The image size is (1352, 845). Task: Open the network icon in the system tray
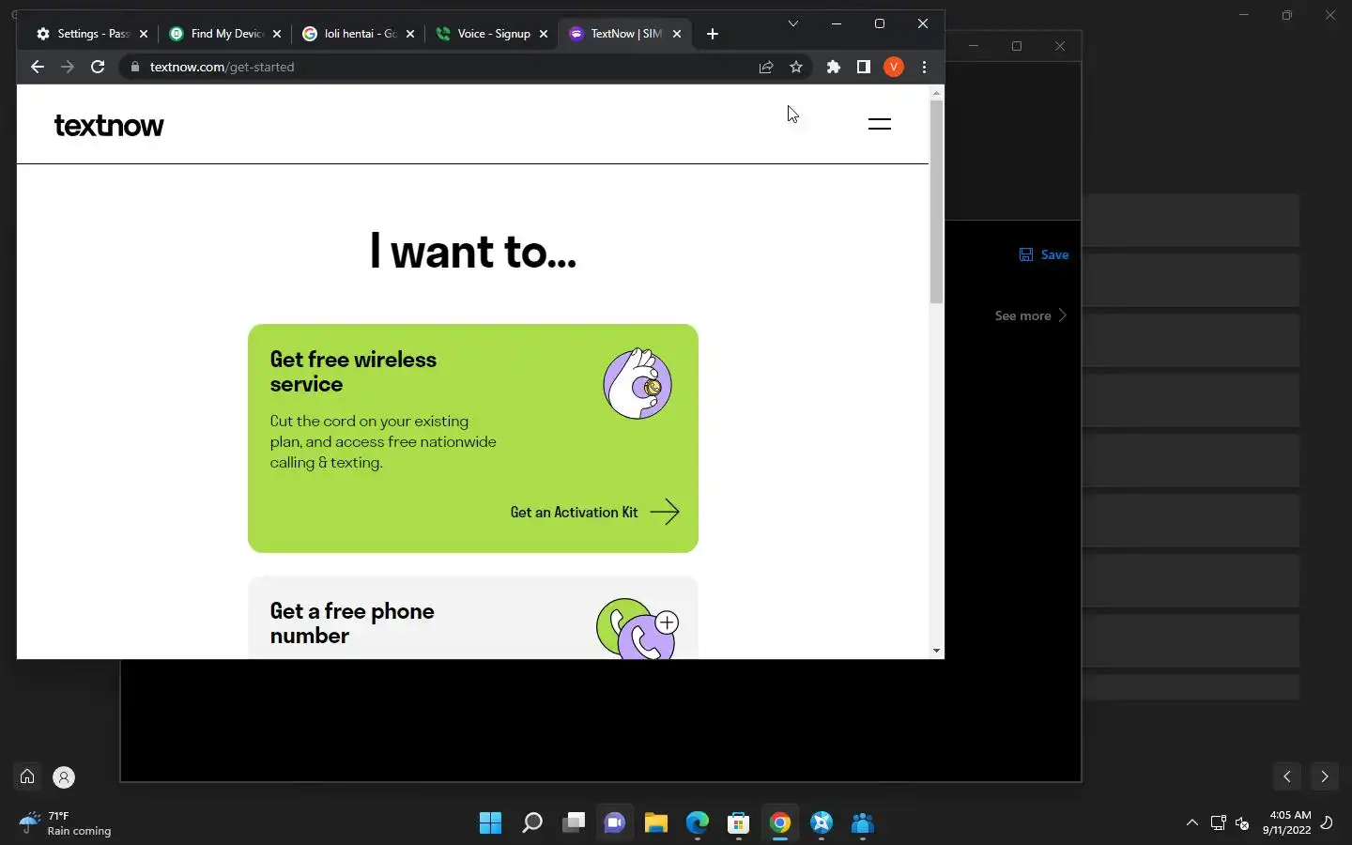coord(1219,823)
